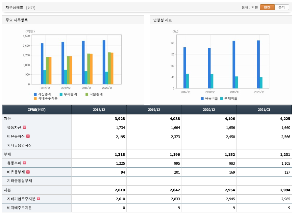Click the 자본 row label
Image resolution: width=296 pixels, height=216 pixels.
pos(7,190)
